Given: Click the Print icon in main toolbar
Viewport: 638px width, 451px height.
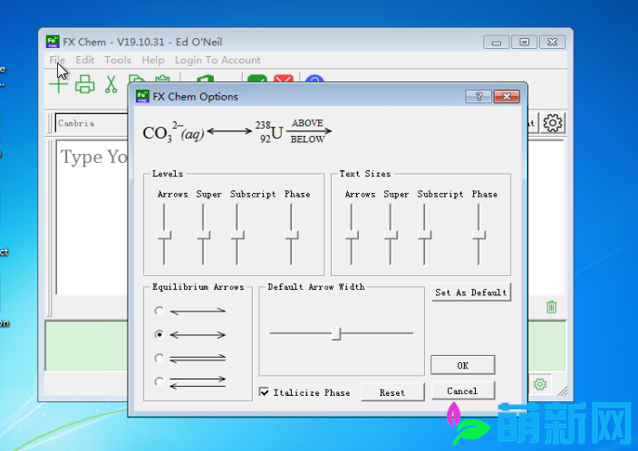Looking at the screenshot, I should pyautogui.click(x=84, y=84).
